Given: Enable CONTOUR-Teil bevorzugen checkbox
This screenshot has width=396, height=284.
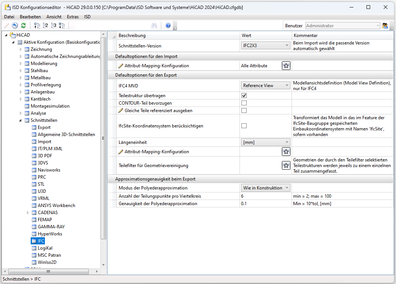Looking at the screenshot, I should 244,103.
